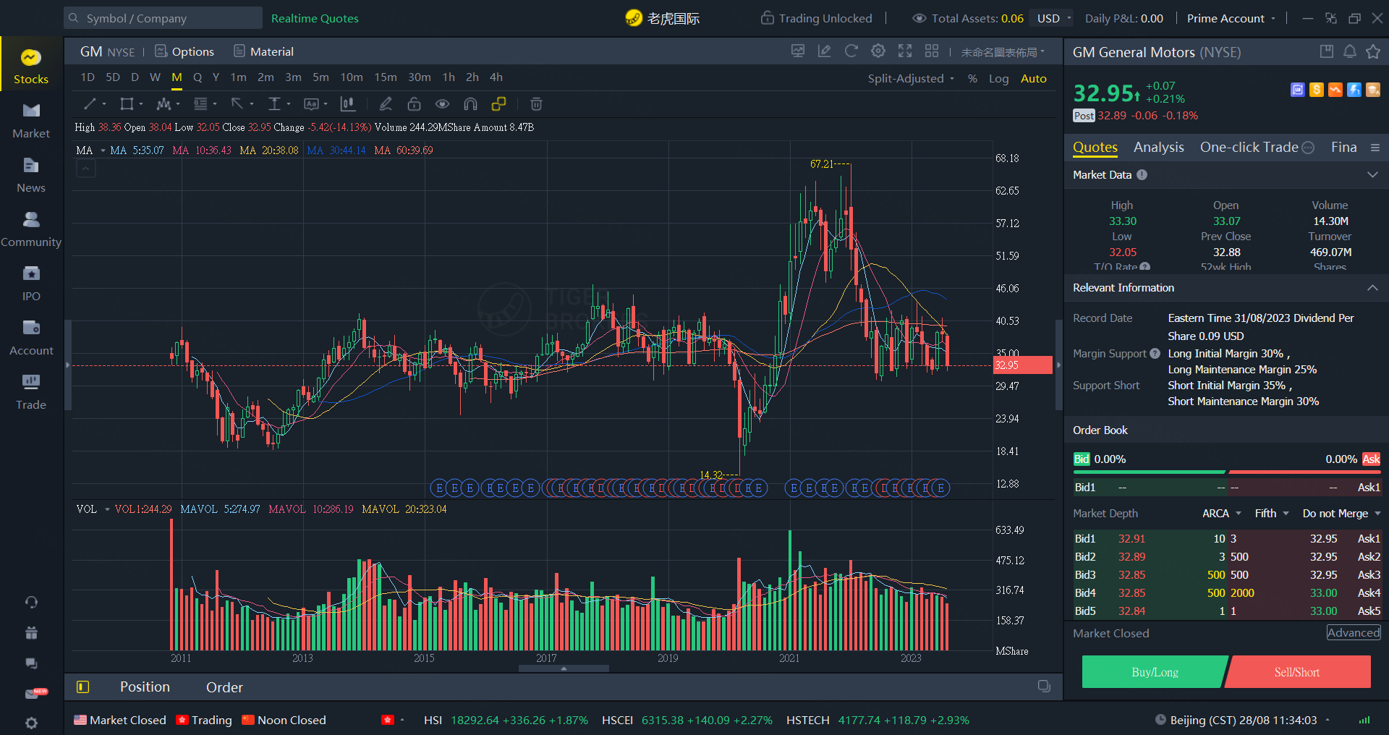Open the multi-chart grid layout icon
Screen dimensions: 1389x735
(x=932, y=51)
